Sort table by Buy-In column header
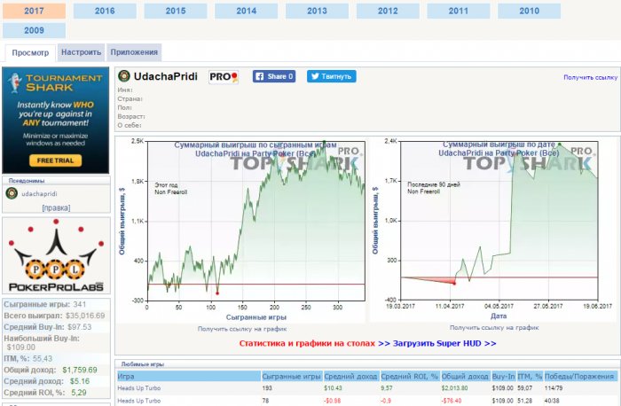The height and width of the screenshot is (406, 621). pyautogui.click(x=503, y=377)
